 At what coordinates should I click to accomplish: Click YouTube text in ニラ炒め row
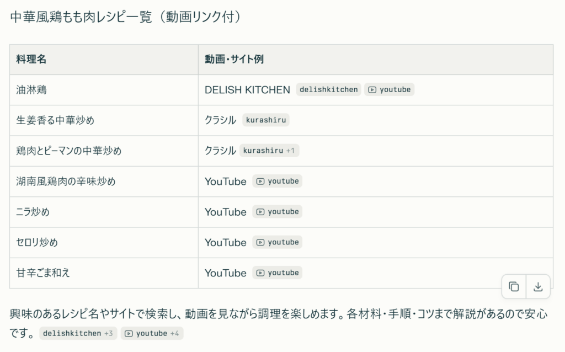pos(225,212)
